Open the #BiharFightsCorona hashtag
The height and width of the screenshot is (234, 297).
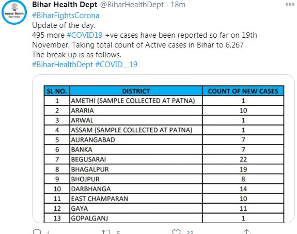tap(66, 15)
